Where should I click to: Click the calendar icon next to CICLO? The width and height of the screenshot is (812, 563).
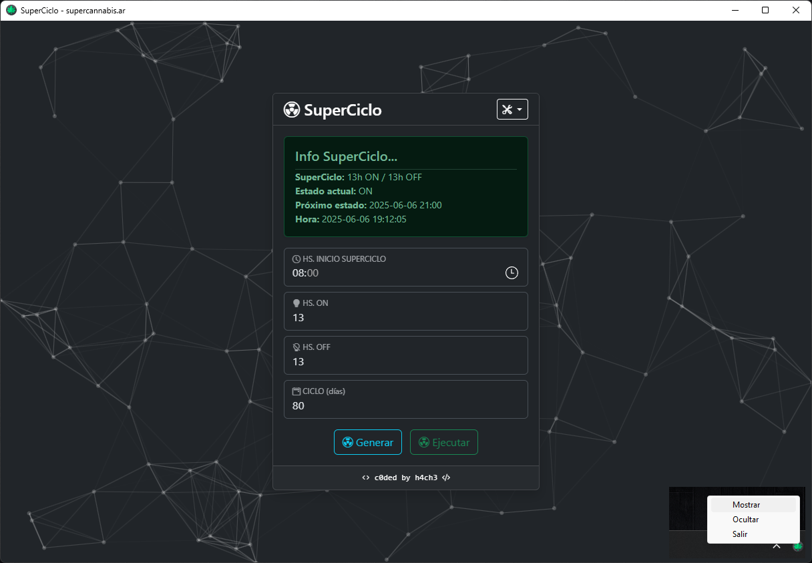point(296,391)
